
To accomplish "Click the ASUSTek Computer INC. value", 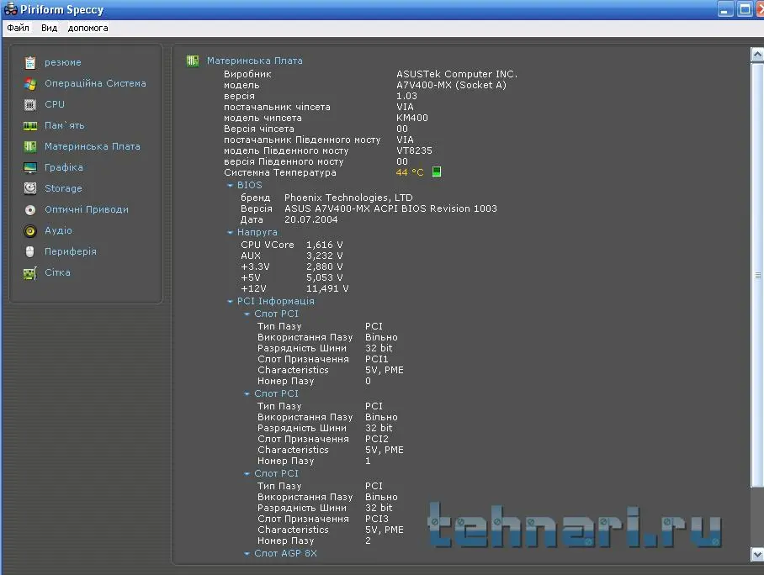I will [457, 74].
